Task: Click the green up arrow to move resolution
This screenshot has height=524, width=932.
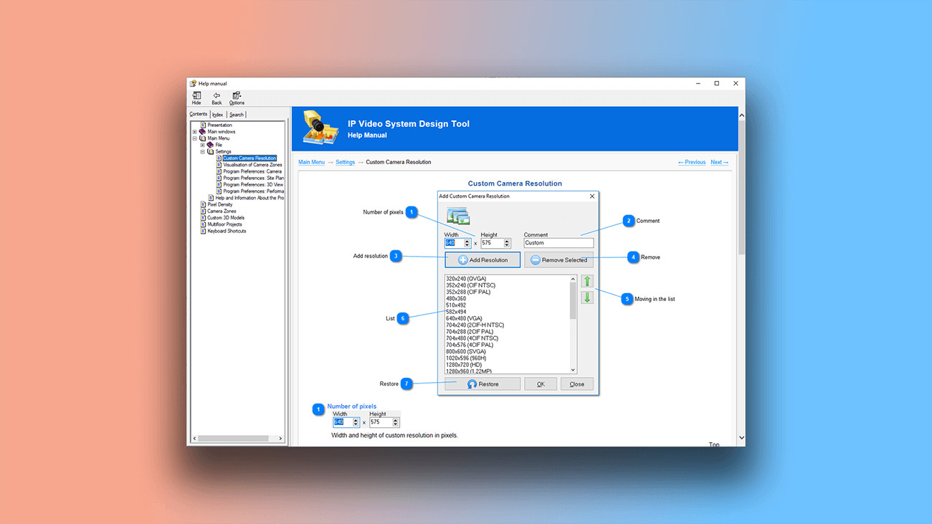Action: coord(587,281)
